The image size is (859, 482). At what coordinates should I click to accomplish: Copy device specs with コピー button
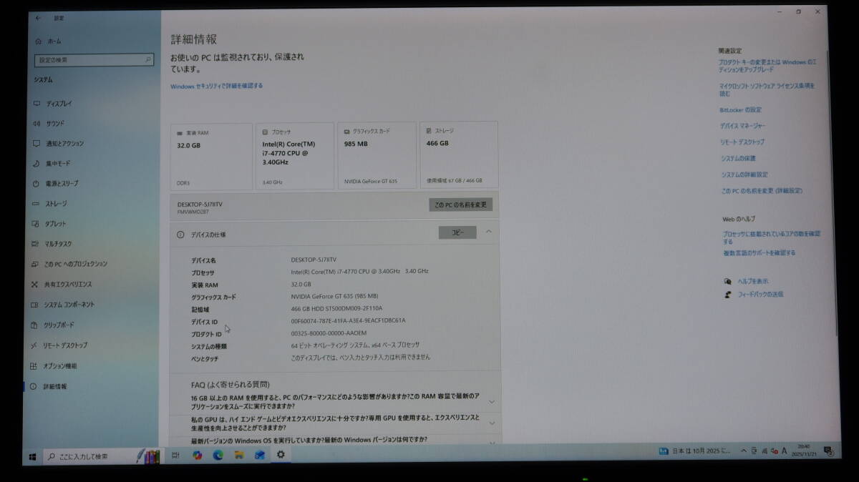[x=457, y=232]
